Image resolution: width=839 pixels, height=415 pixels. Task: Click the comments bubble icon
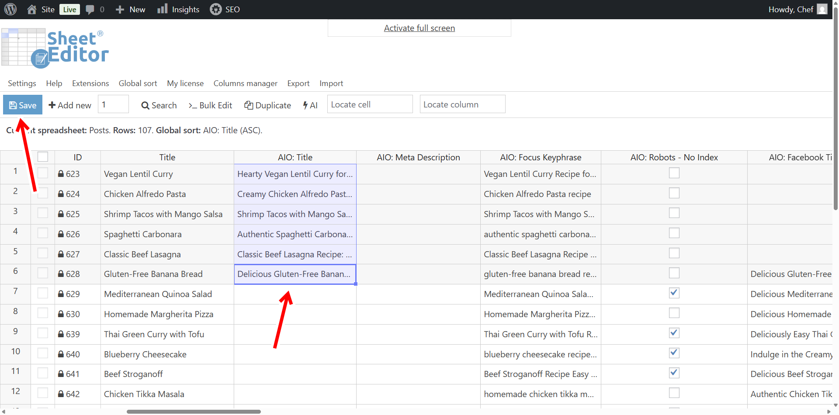click(x=90, y=9)
